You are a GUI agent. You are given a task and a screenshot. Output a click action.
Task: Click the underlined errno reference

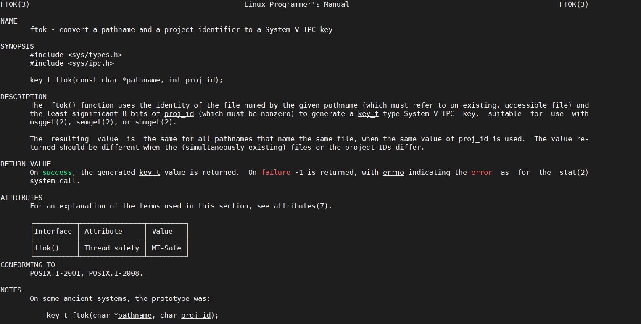click(x=393, y=172)
